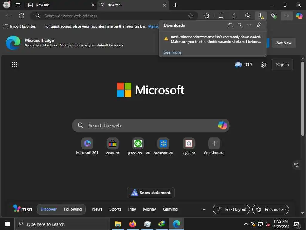The height and width of the screenshot is (230, 306).
Task: Pin the Downloads panel
Action: [x=259, y=25]
